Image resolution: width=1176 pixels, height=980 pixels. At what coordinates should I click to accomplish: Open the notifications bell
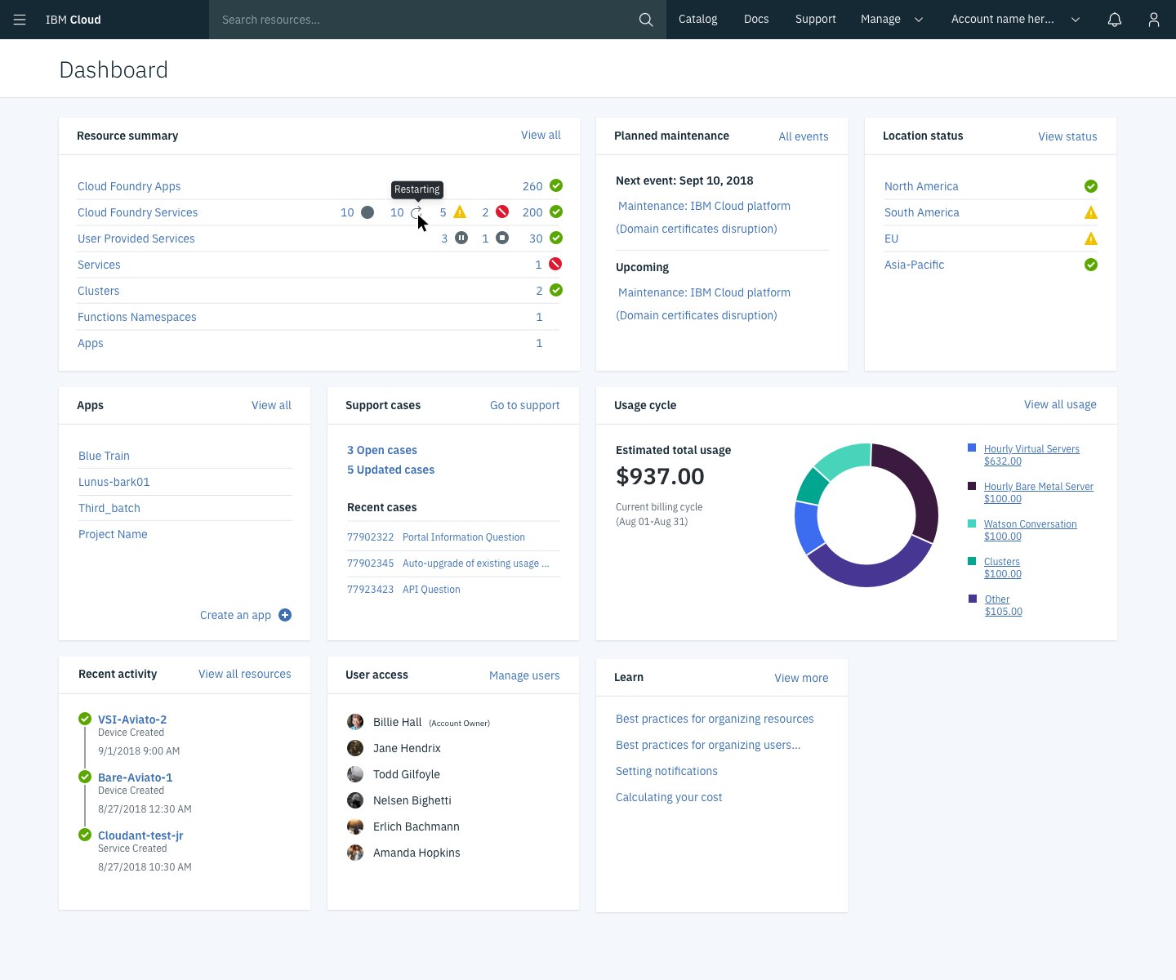click(1115, 20)
